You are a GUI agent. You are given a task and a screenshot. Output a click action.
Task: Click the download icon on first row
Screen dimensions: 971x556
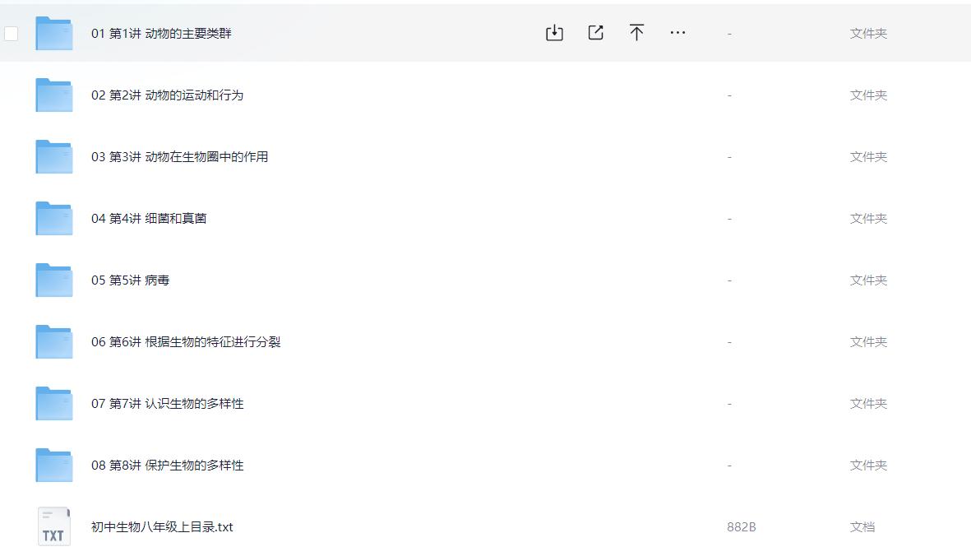point(554,33)
